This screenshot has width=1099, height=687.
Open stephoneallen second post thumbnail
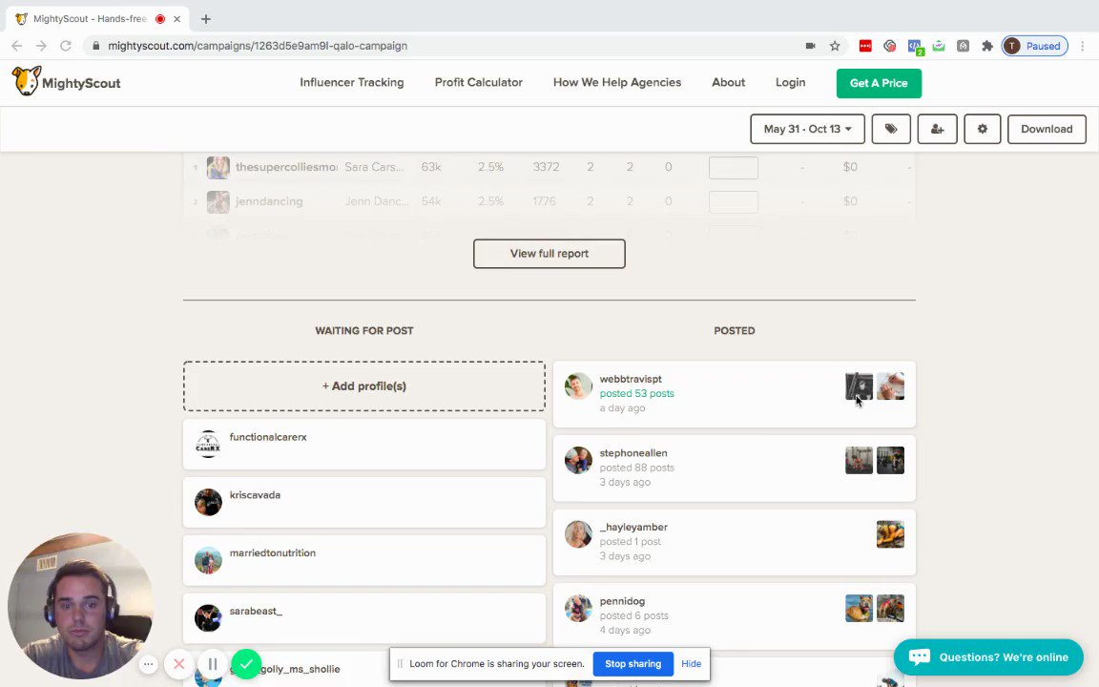pyautogui.click(x=890, y=461)
